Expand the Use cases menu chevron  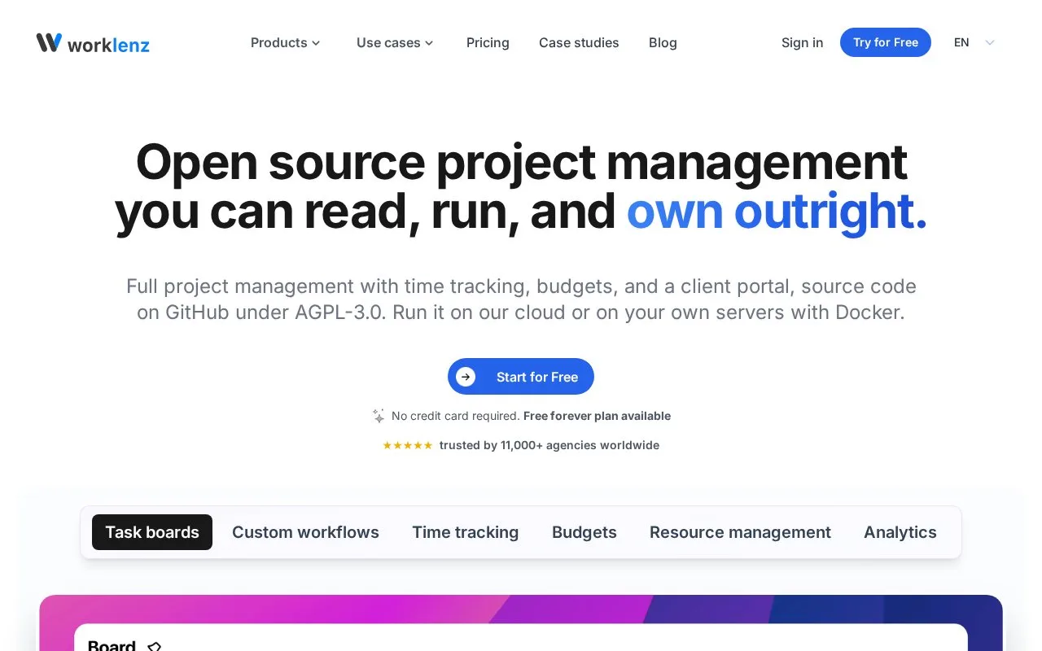pos(429,43)
